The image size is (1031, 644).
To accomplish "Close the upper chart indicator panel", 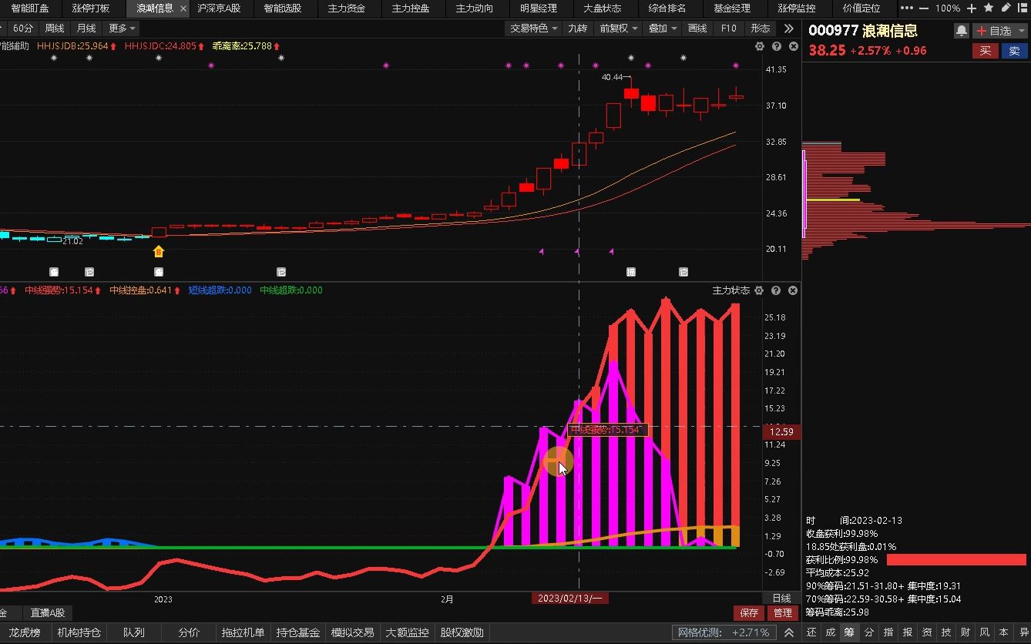I will [793, 46].
